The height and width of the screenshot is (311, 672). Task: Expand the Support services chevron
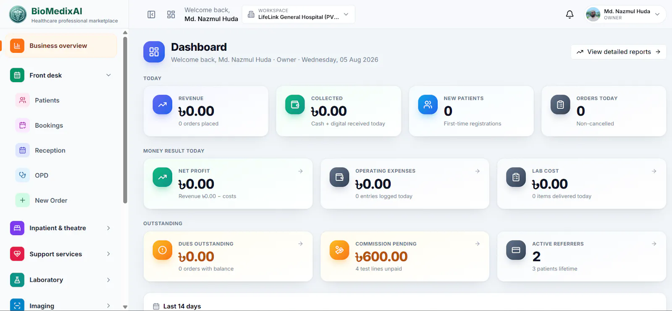108,254
